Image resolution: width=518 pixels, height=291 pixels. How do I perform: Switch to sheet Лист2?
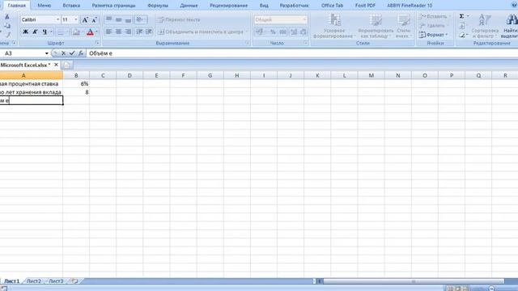click(34, 281)
